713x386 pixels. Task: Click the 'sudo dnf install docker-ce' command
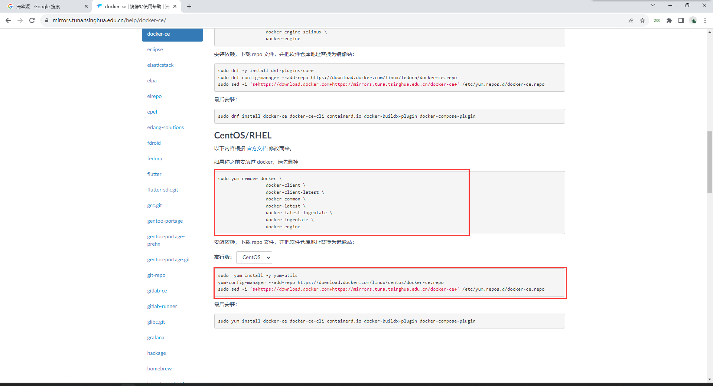coord(346,116)
